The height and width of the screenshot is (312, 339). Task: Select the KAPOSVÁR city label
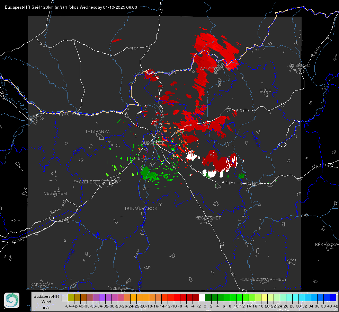[x=42, y=285]
